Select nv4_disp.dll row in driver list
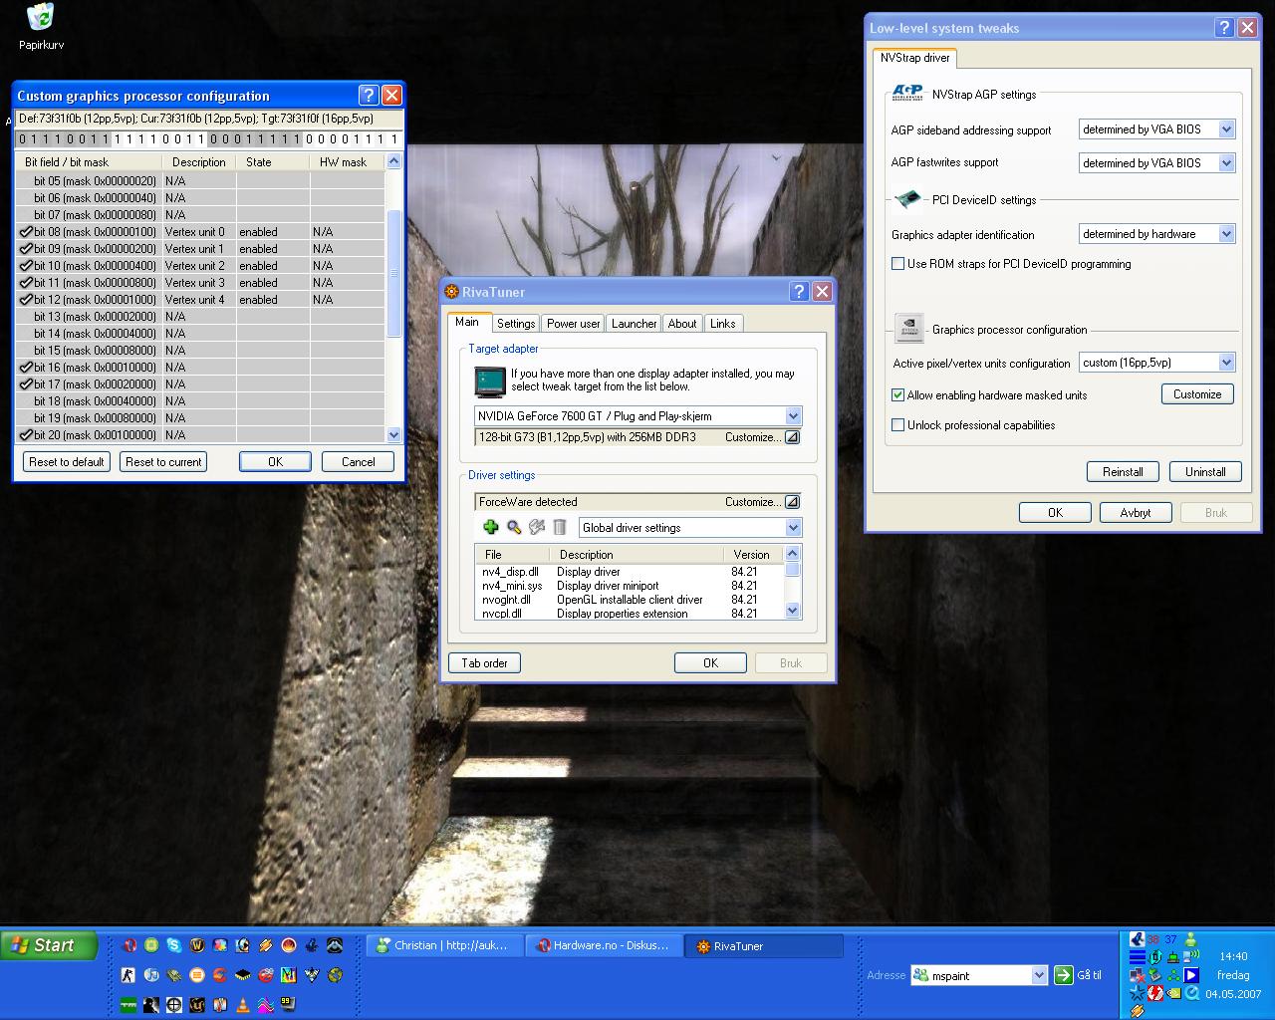 (x=630, y=572)
